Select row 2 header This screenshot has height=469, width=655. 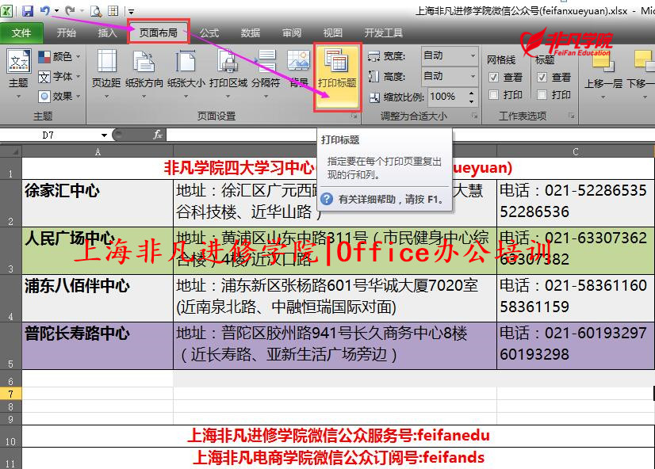pyautogui.click(x=11, y=203)
